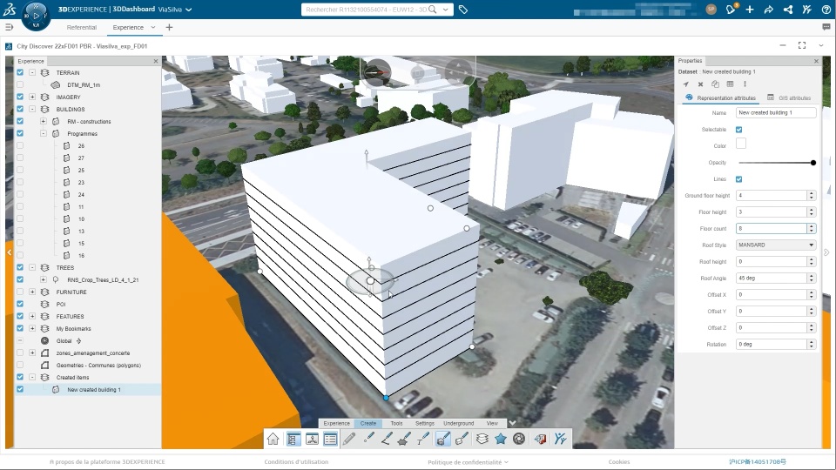Uncheck the Lines checkbox
The height and width of the screenshot is (470, 836).
(739, 179)
